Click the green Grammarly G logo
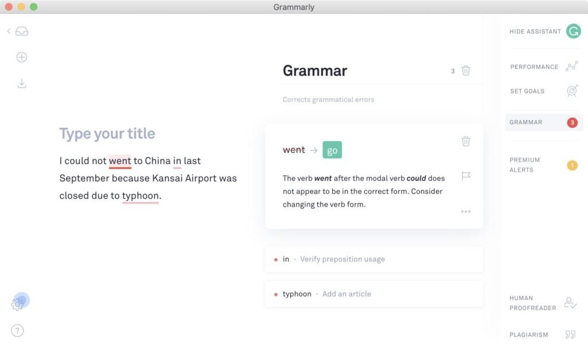The width and height of the screenshot is (588, 348). pos(574,31)
